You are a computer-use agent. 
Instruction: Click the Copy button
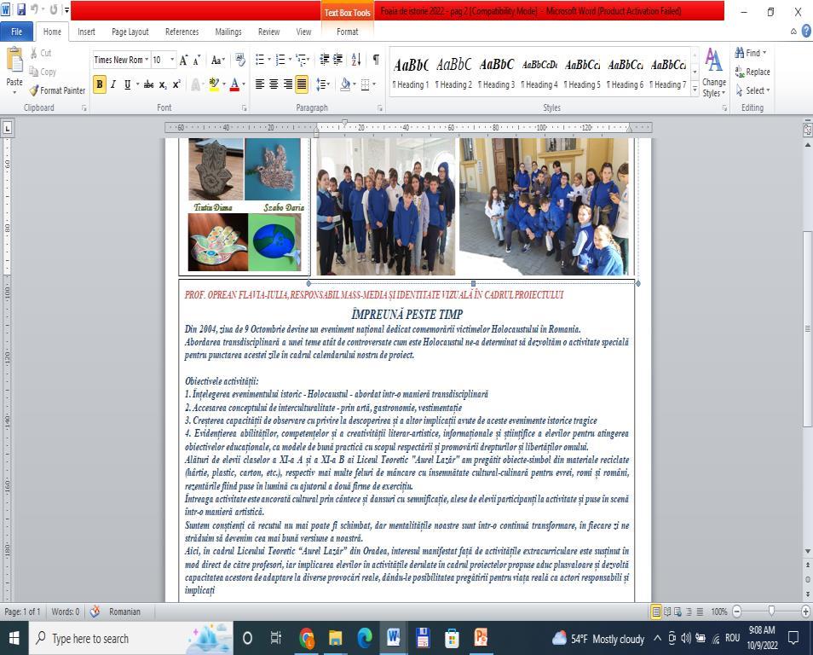(x=43, y=72)
